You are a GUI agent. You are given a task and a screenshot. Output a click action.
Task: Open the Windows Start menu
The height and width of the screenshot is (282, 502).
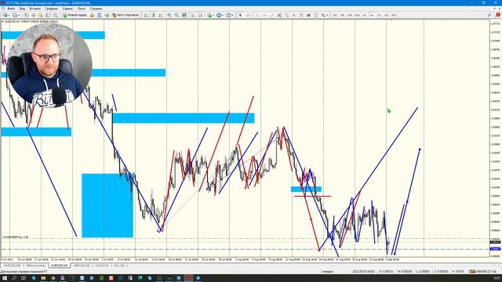pos(5,278)
